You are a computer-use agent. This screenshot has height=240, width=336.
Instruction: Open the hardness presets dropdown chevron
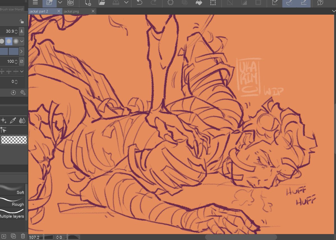22,41
